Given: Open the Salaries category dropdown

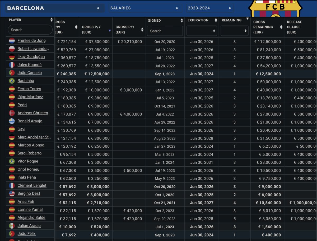Looking at the screenshot, I should click(x=144, y=8).
